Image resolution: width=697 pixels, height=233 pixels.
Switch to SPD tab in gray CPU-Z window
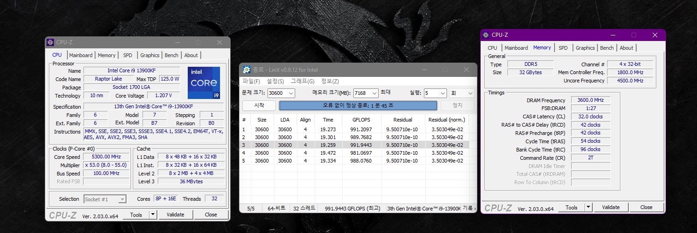point(128,55)
